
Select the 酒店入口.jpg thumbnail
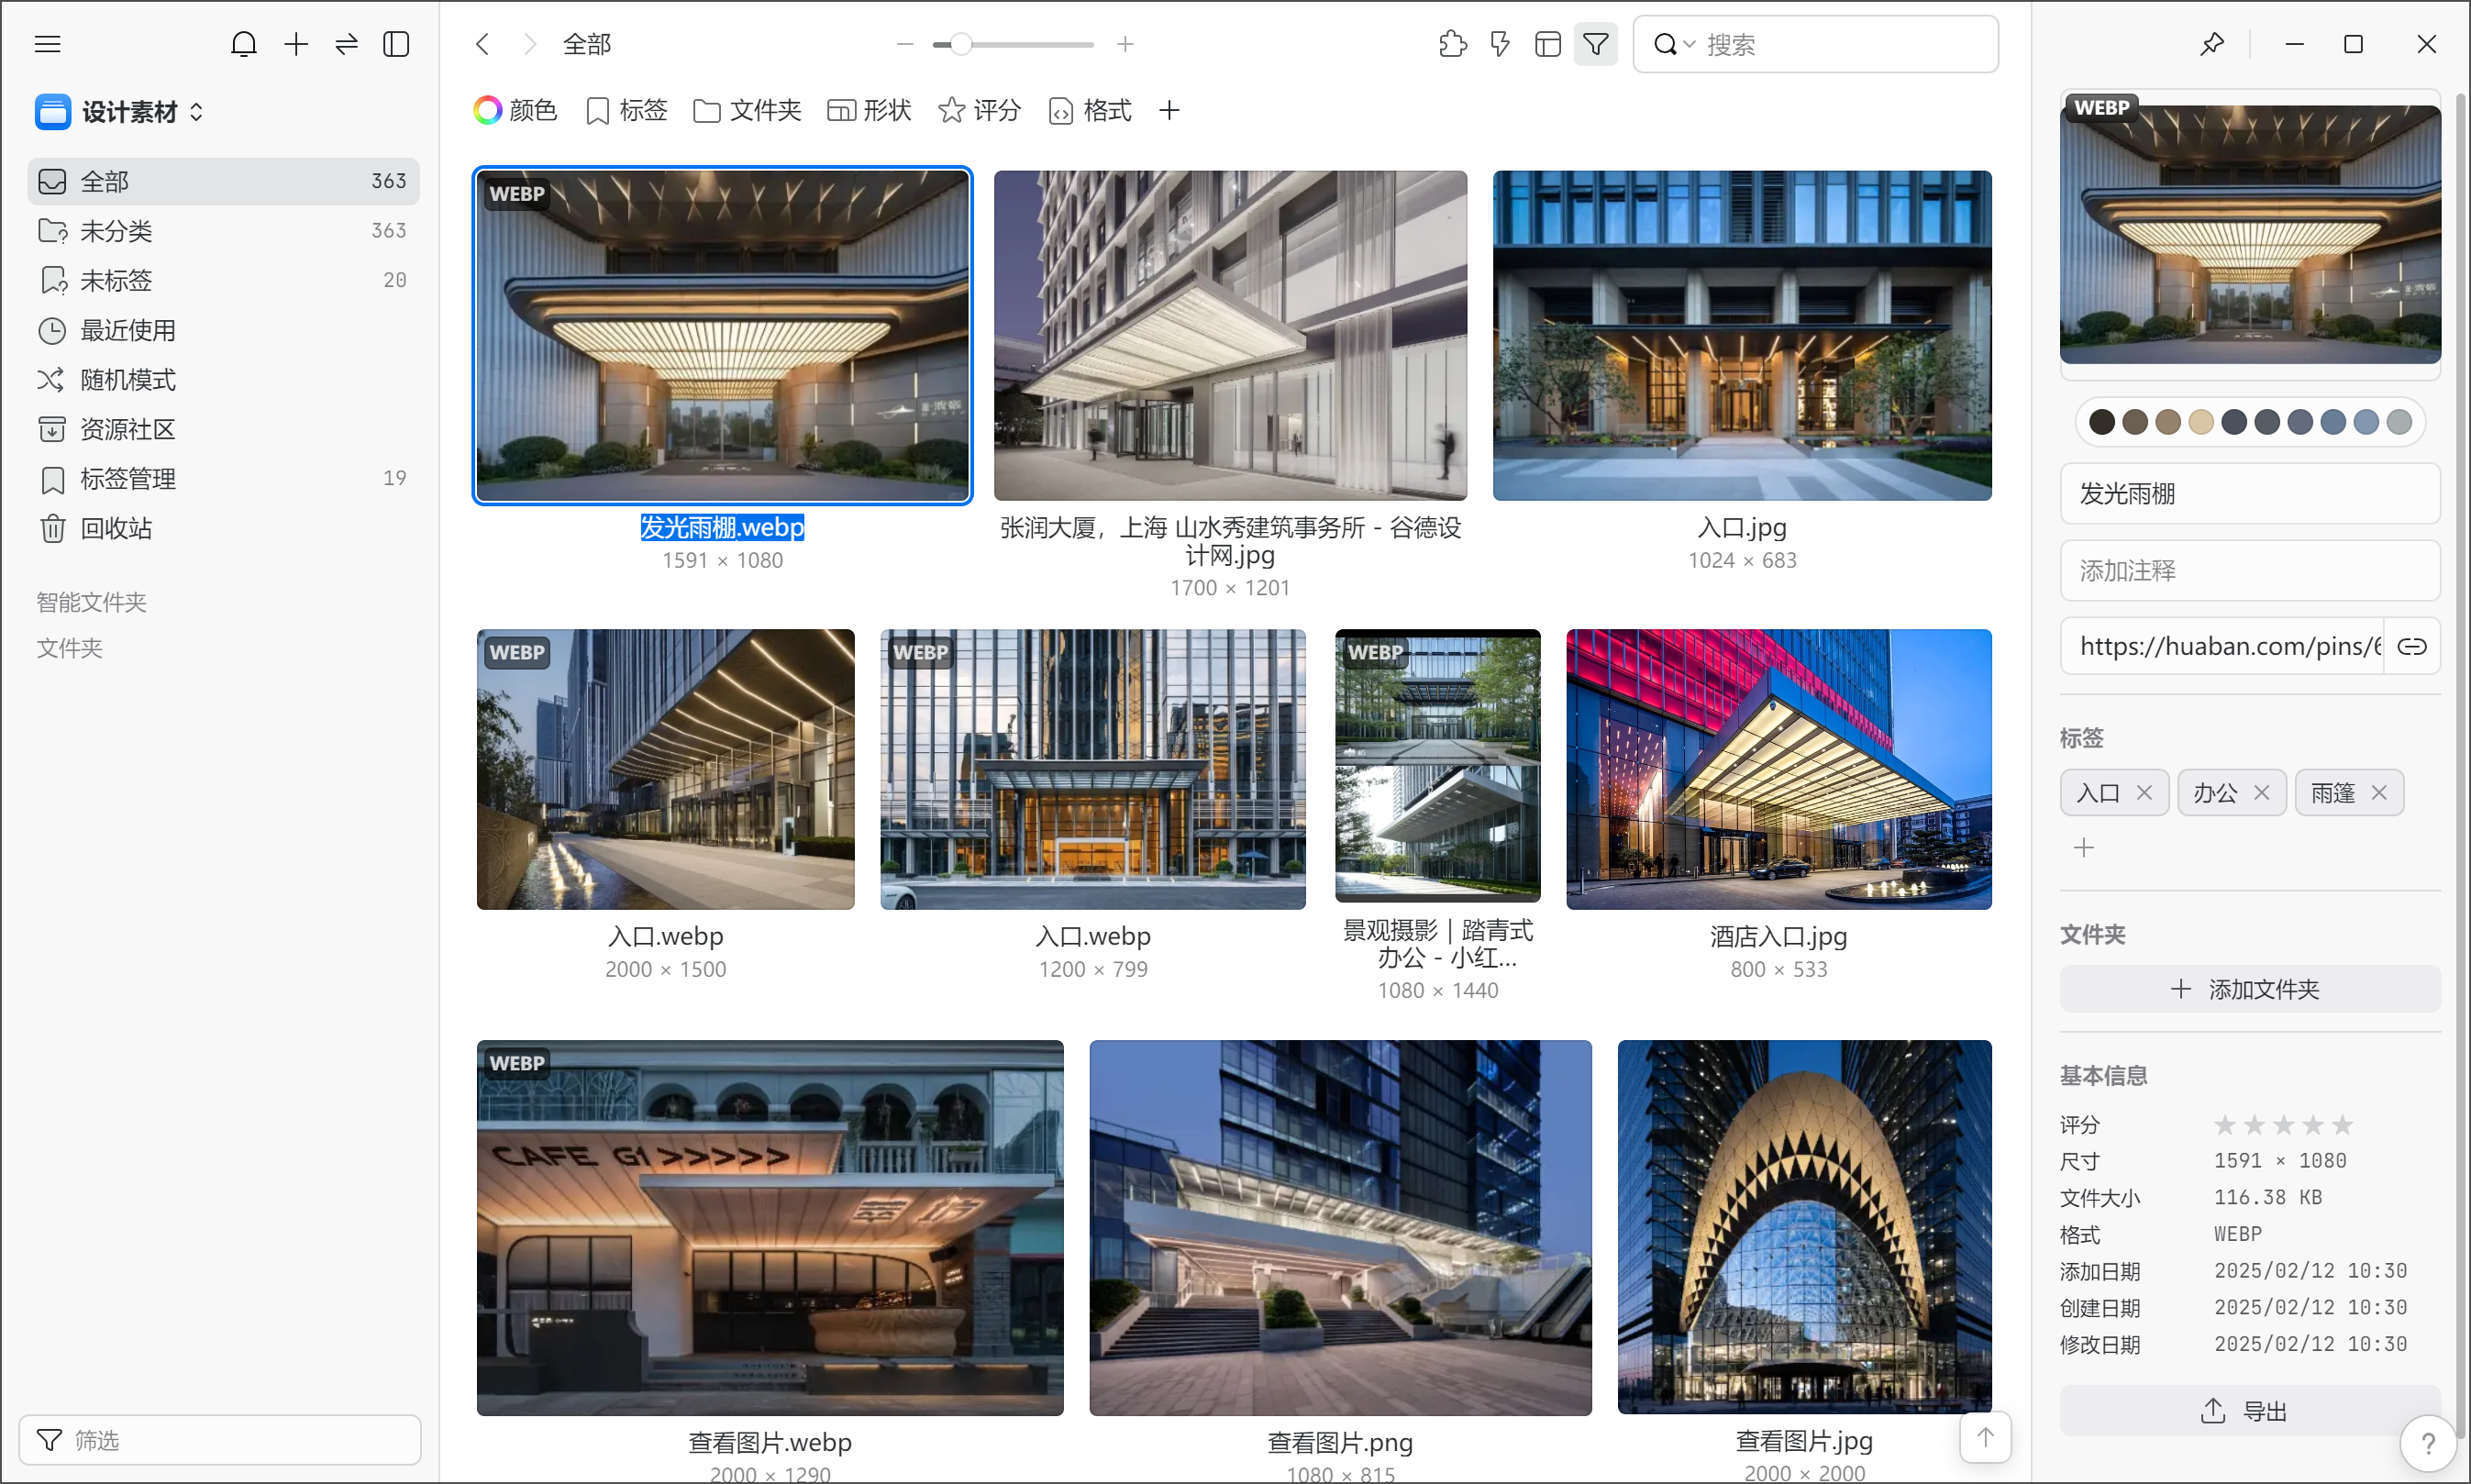click(1778, 769)
